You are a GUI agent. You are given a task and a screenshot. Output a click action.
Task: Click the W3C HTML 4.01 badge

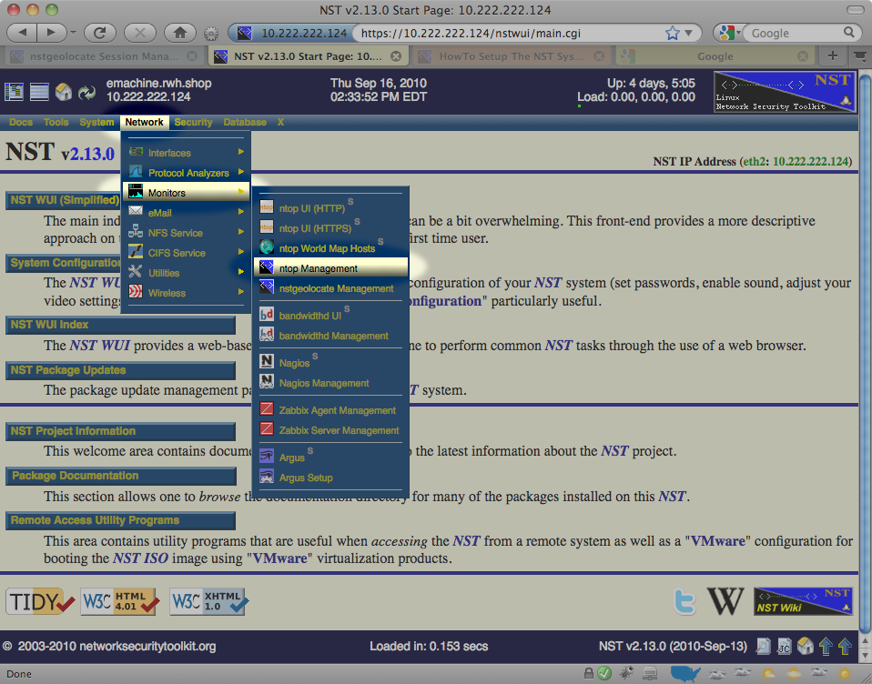pos(119,602)
